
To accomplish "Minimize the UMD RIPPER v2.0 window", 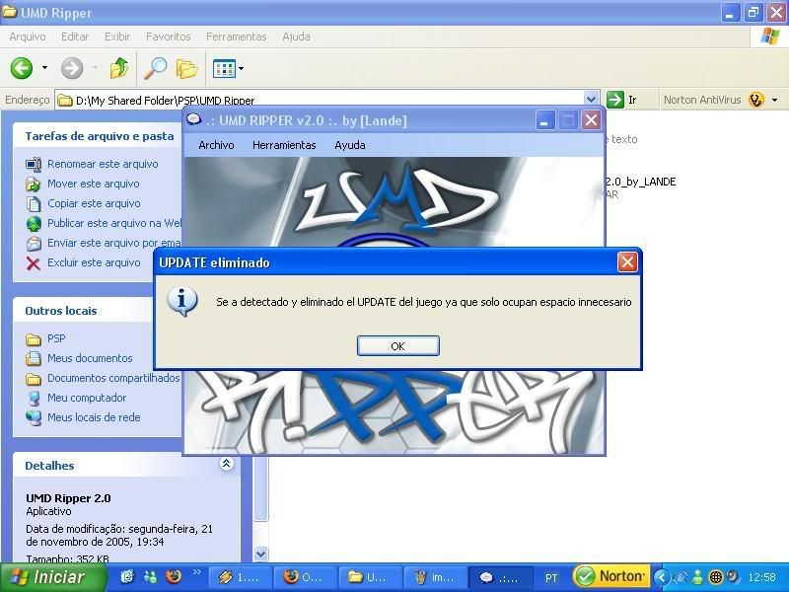I will [x=544, y=120].
